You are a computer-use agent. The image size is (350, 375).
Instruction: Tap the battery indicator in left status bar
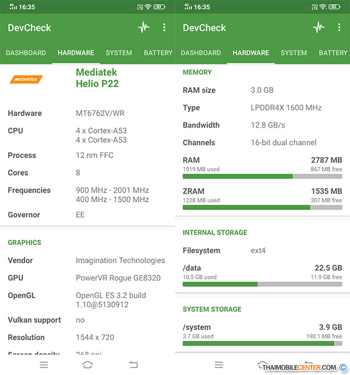159,7
